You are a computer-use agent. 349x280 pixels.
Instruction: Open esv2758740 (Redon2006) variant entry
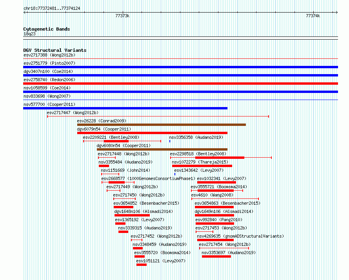tap(49, 80)
